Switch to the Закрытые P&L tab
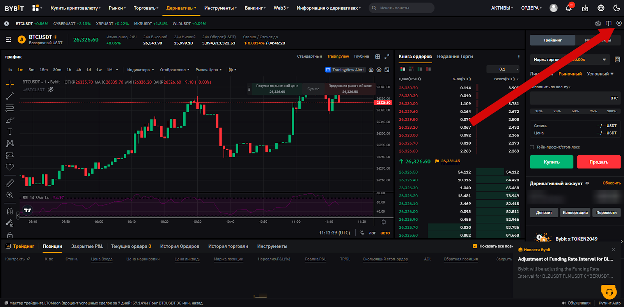This screenshot has width=624, height=307. click(x=87, y=246)
